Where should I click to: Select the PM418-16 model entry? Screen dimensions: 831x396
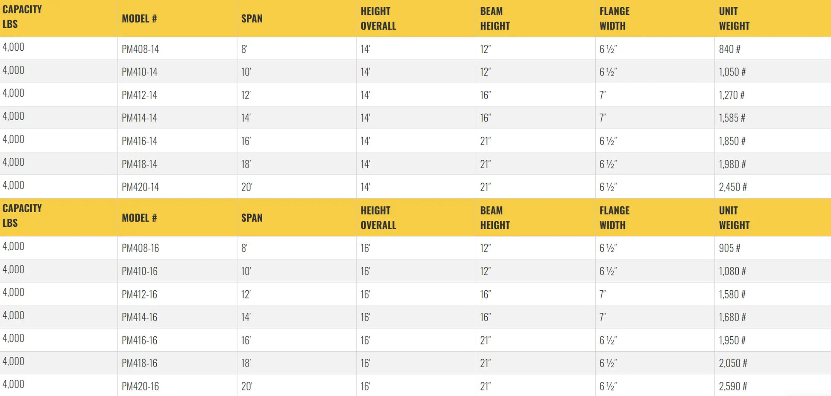coord(139,363)
